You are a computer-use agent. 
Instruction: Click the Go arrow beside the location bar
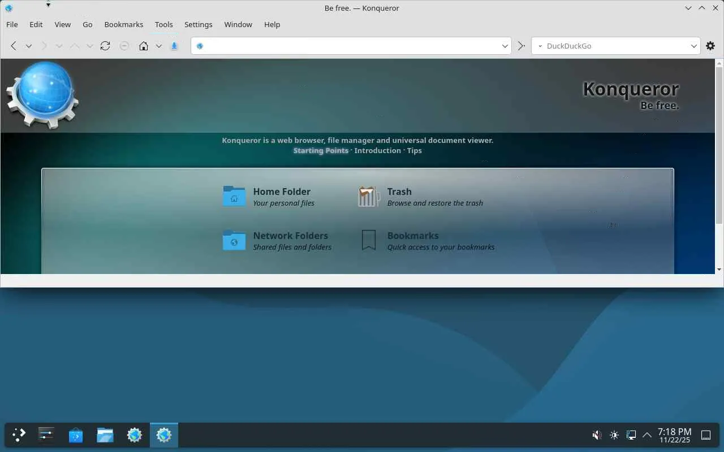pos(522,46)
